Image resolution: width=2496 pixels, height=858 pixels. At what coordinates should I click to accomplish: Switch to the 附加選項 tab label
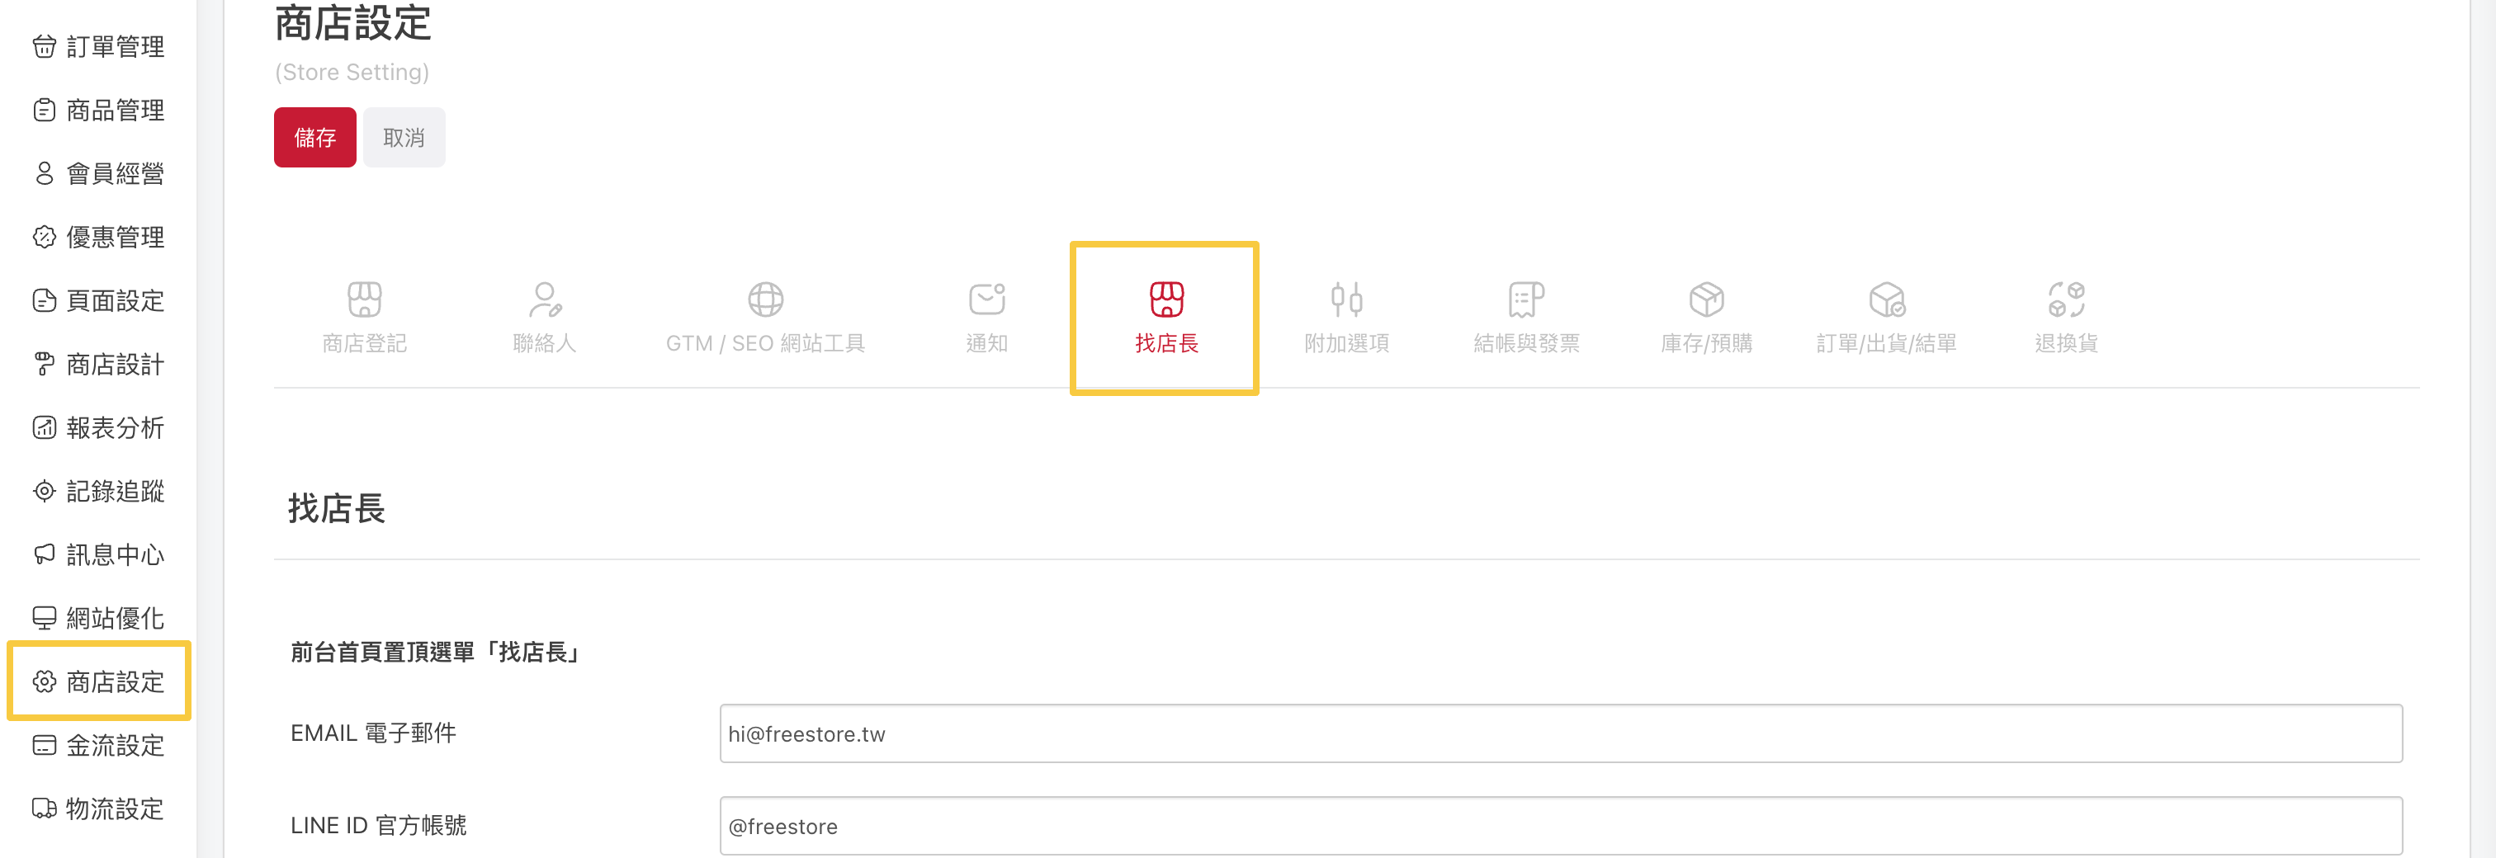point(1347,344)
